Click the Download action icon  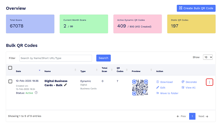[x=158, y=82]
